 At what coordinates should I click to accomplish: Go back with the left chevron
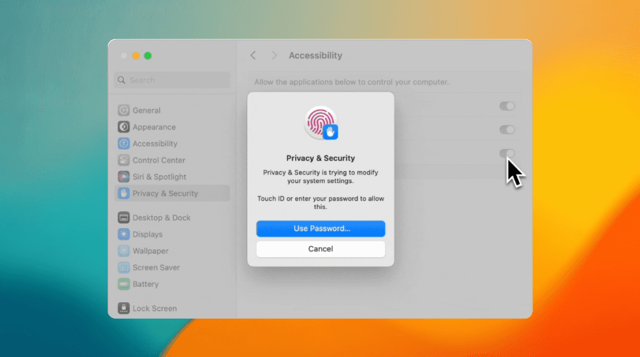253,55
